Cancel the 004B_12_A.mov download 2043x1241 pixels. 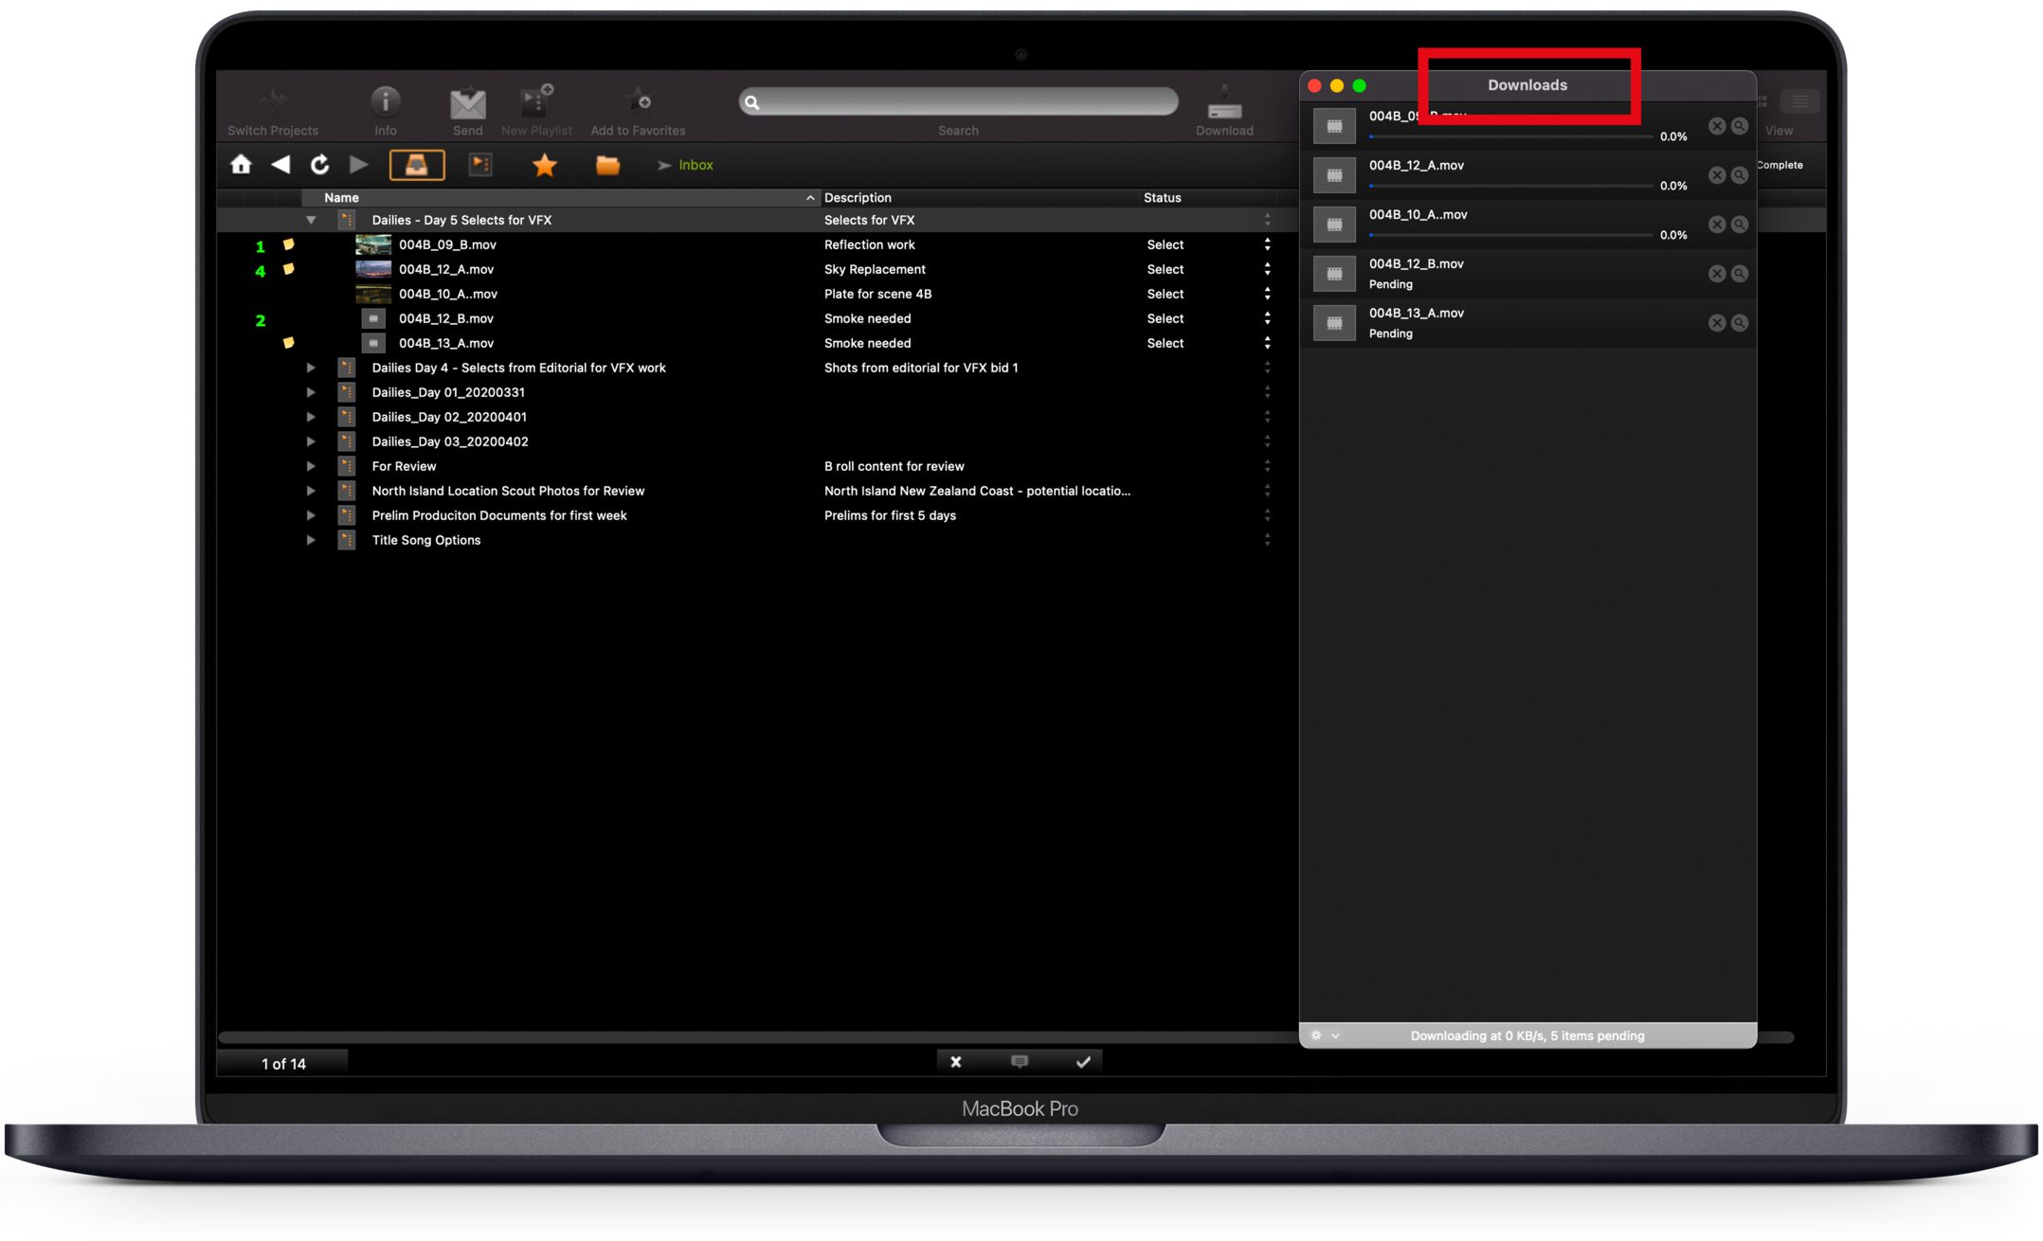pyautogui.click(x=1716, y=175)
